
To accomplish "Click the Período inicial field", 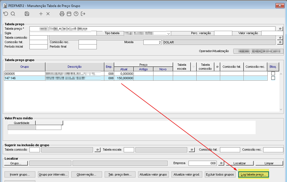I will pos(39,47).
